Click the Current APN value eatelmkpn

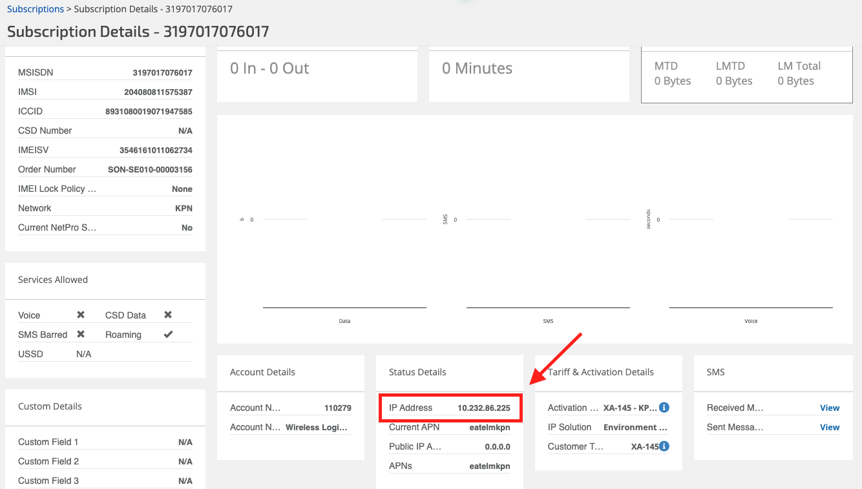click(489, 427)
